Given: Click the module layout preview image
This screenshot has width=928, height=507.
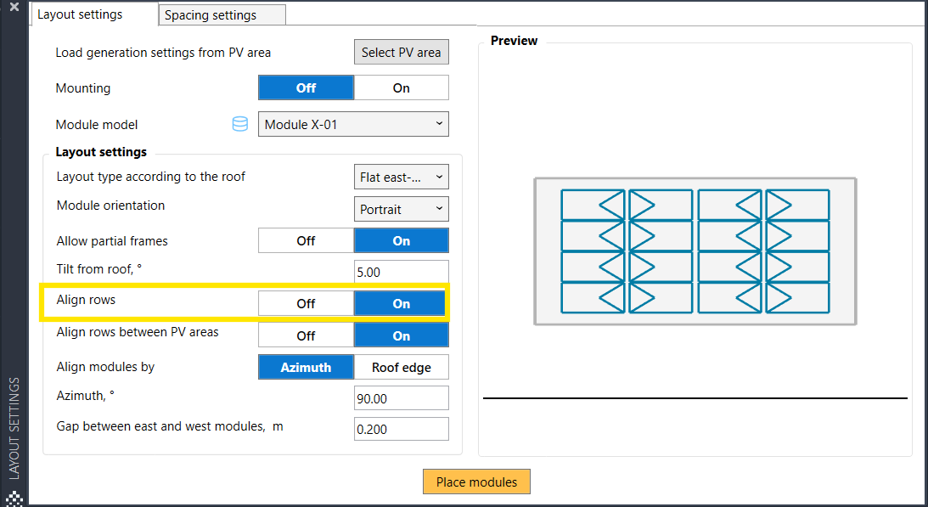Looking at the screenshot, I should [695, 251].
